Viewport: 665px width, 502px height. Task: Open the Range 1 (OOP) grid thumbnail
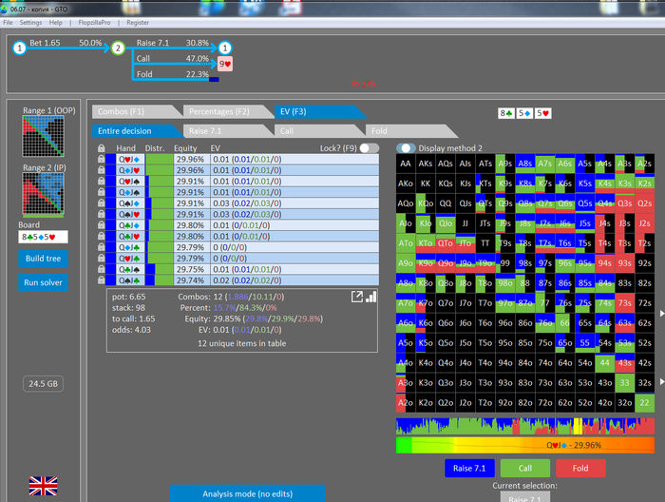(x=44, y=137)
